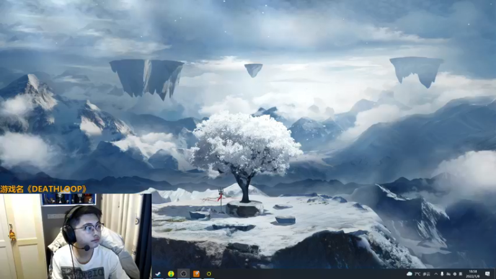Expand hidden system tray icons chevron
The height and width of the screenshot is (279, 496).
(x=436, y=274)
